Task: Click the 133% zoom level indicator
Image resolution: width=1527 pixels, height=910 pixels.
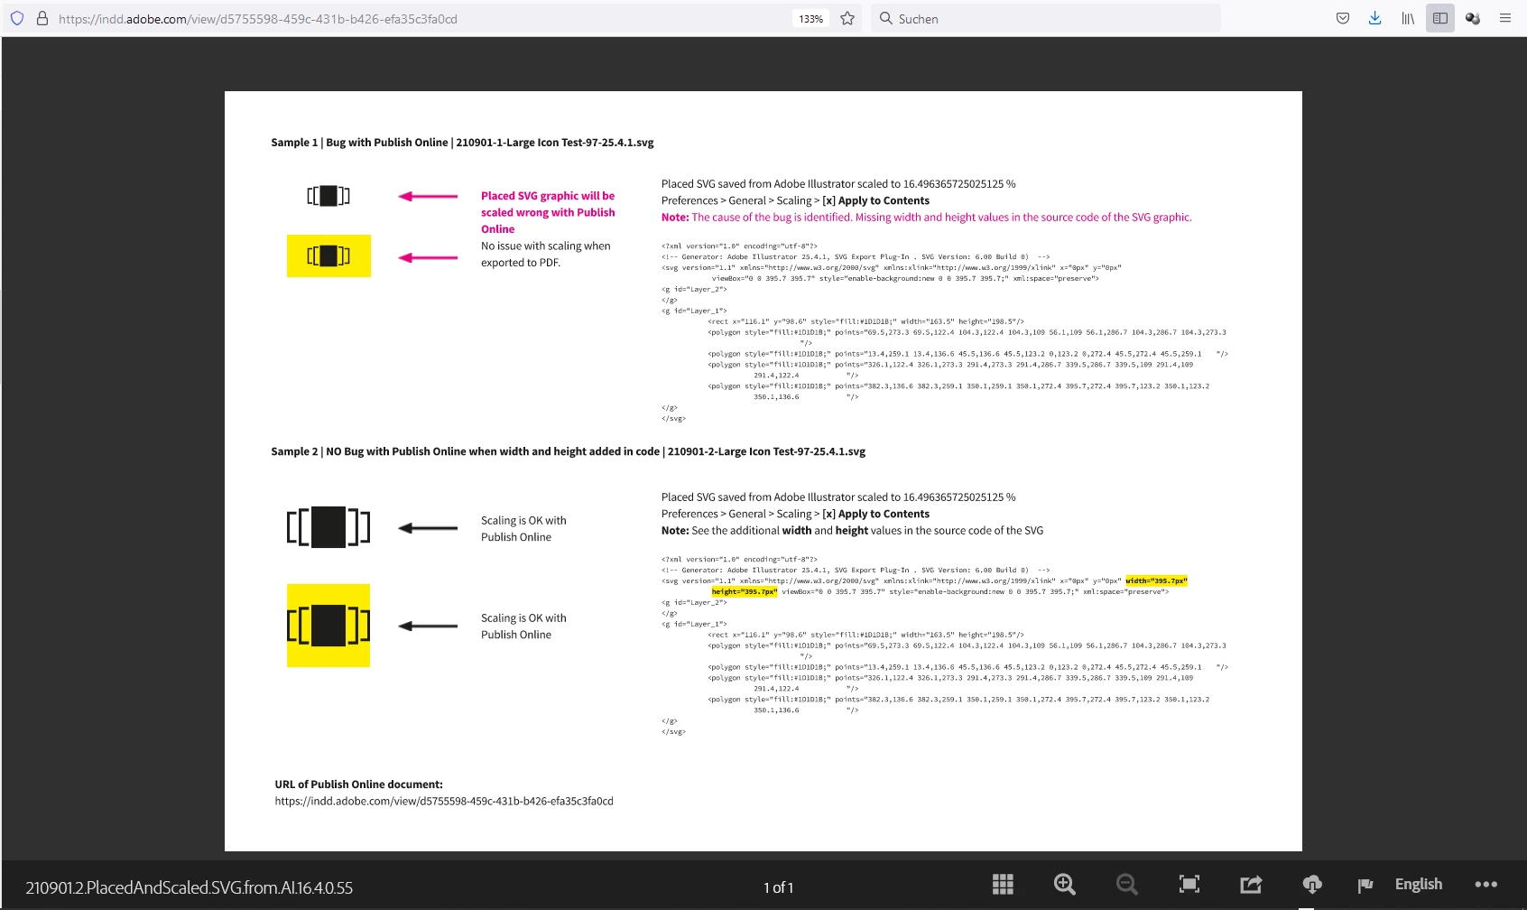Action: point(810,19)
